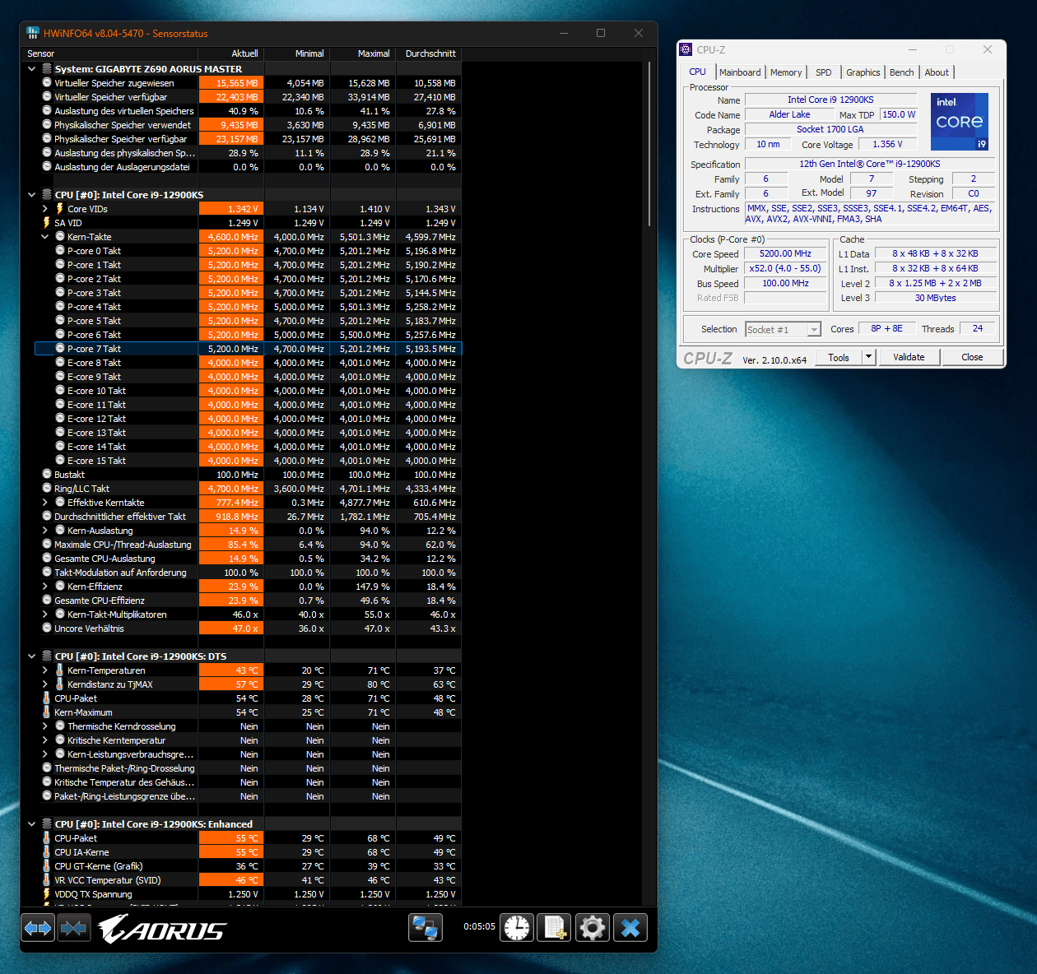Viewport: 1037px width, 974px height.
Task: Click the CPU-Z title bar app icon
Action: point(686,49)
